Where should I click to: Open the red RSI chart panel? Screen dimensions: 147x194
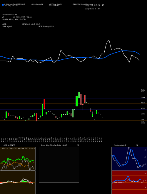129,182
